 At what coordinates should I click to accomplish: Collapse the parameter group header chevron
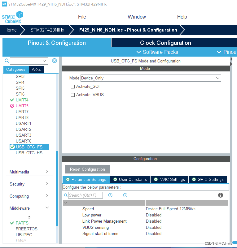click(66, 203)
